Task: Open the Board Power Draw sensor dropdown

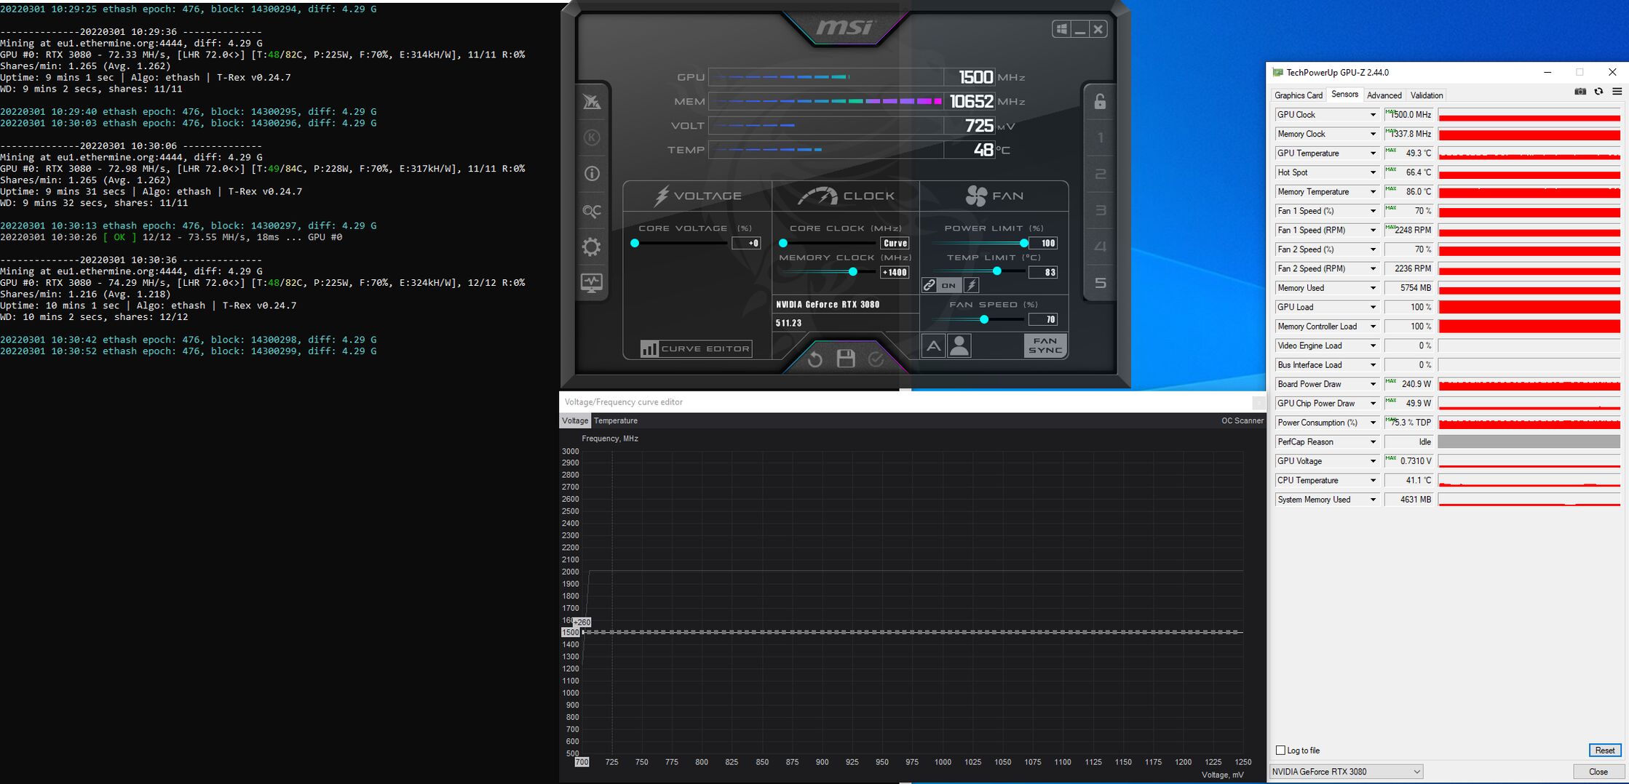Action: (1373, 385)
